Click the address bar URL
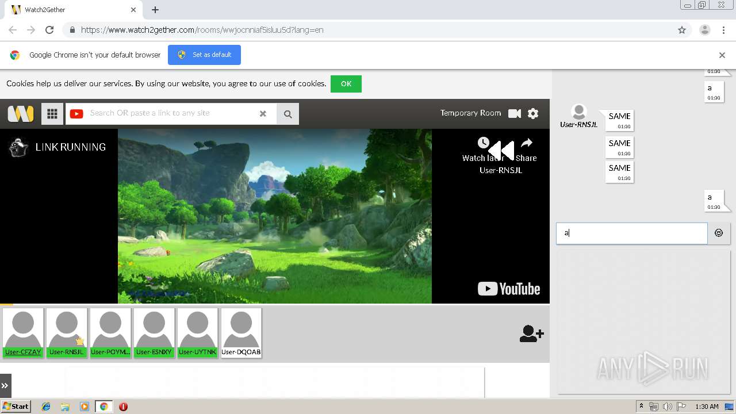The image size is (736, 414). (202, 30)
